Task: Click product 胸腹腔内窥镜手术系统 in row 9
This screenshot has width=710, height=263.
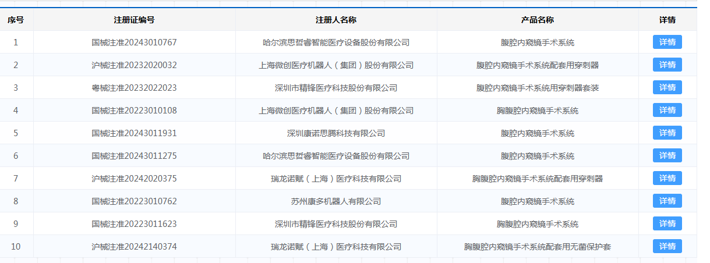Action: tap(538, 224)
